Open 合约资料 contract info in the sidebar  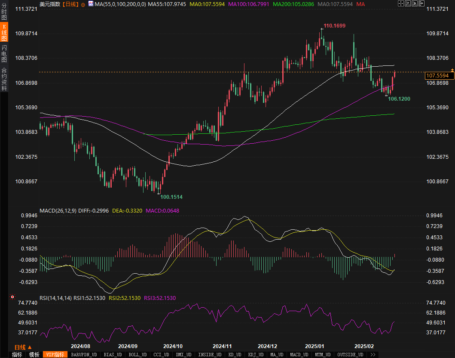click(4, 79)
